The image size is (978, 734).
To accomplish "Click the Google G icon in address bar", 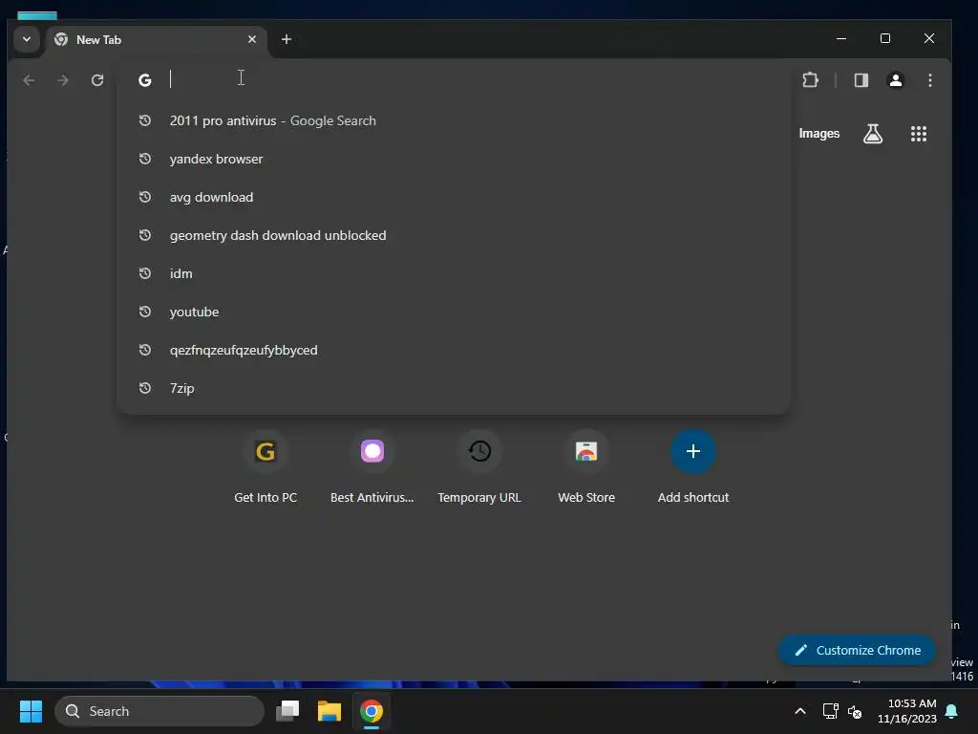I will tap(145, 80).
